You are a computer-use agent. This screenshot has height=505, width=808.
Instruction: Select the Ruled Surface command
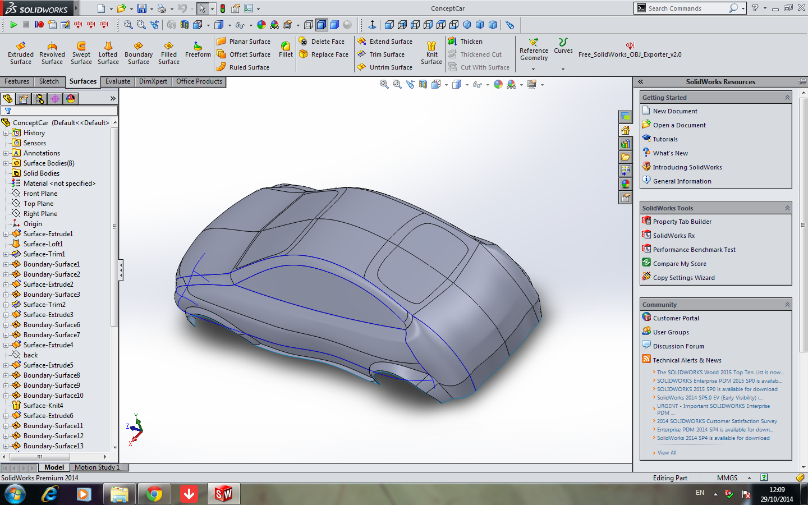point(243,67)
